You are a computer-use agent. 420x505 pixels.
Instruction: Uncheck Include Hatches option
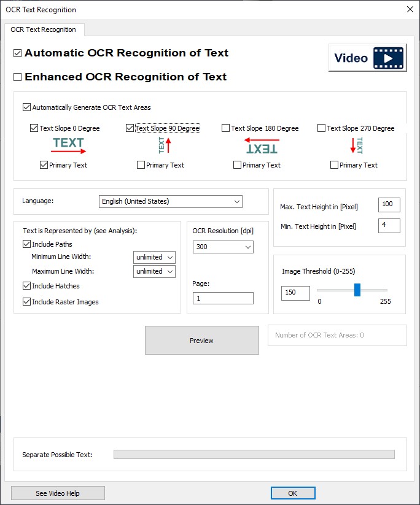coord(26,286)
